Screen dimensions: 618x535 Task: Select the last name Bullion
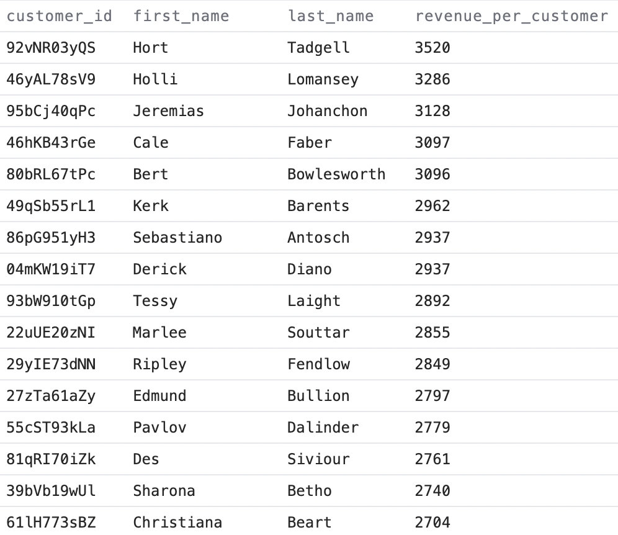pyautogui.click(x=318, y=396)
